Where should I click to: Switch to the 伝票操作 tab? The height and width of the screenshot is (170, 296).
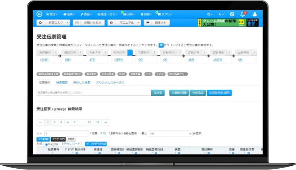click(x=45, y=83)
